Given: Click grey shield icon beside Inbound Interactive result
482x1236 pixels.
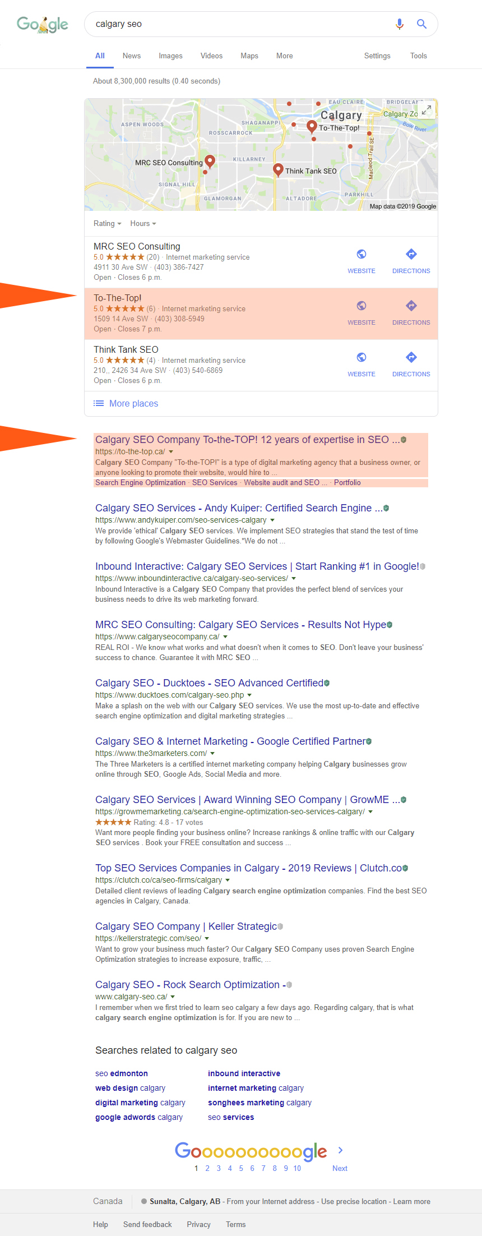Looking at the screenshot, I should (x=423, y=566).
